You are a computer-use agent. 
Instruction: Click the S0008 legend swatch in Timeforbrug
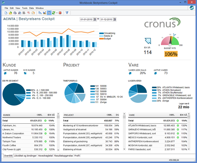[93, 86]
